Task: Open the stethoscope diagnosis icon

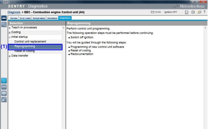Action: pyautogui.click(x=4, y=80)
